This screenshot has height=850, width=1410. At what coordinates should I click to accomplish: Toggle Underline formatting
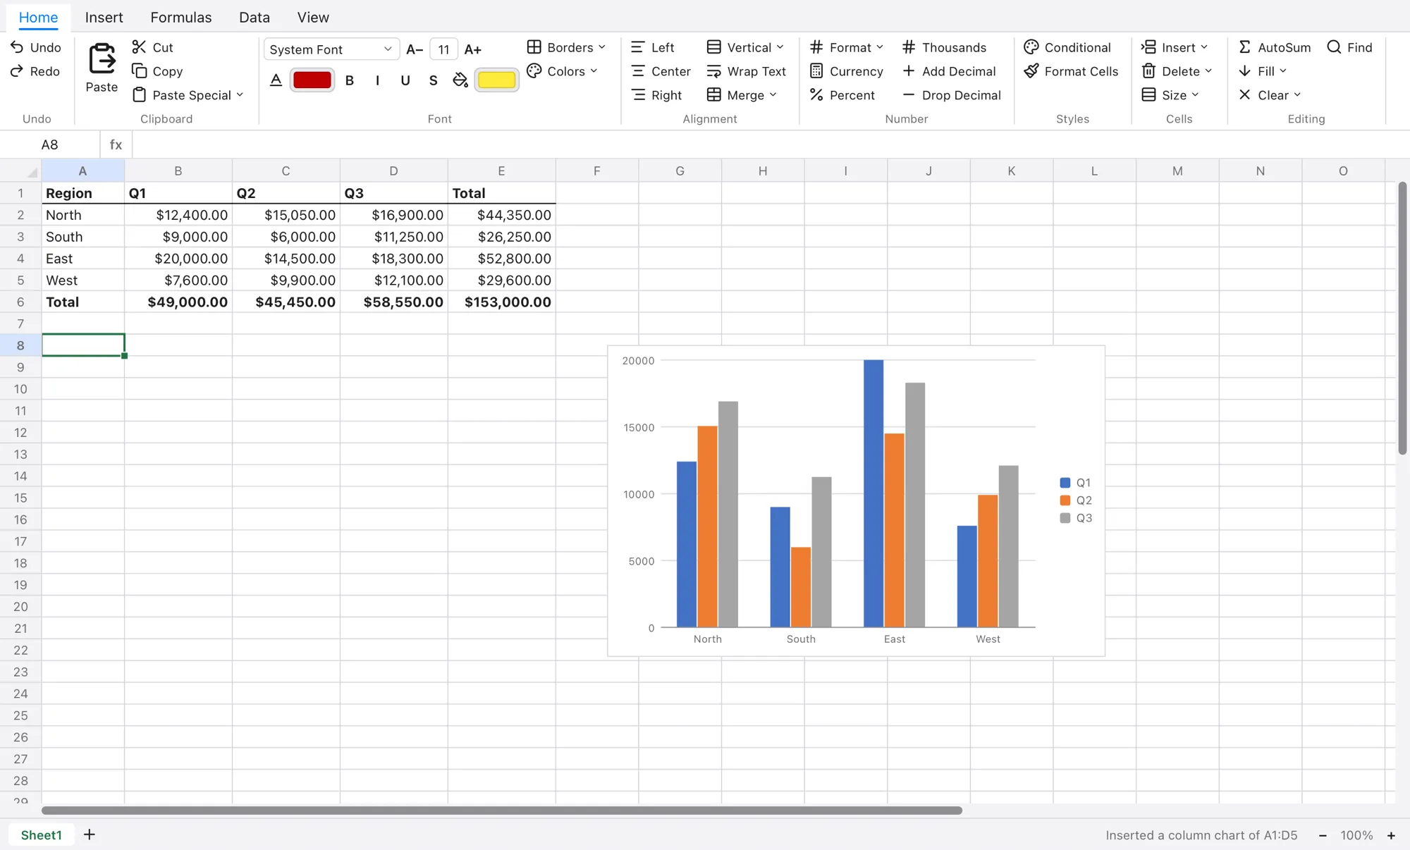pyautogui.click(x=405, y=80)
